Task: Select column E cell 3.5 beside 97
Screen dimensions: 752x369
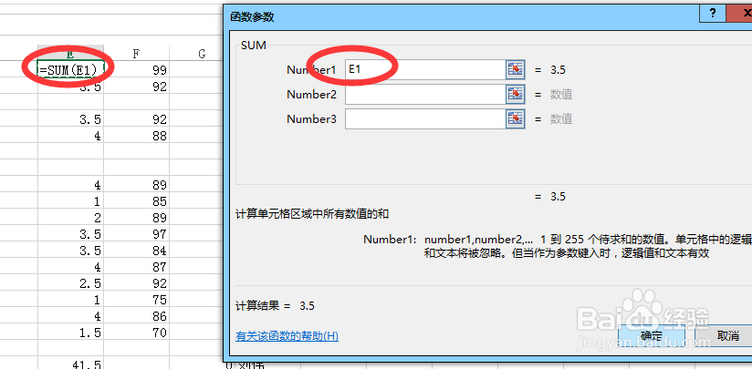Action: coord(70,234)
